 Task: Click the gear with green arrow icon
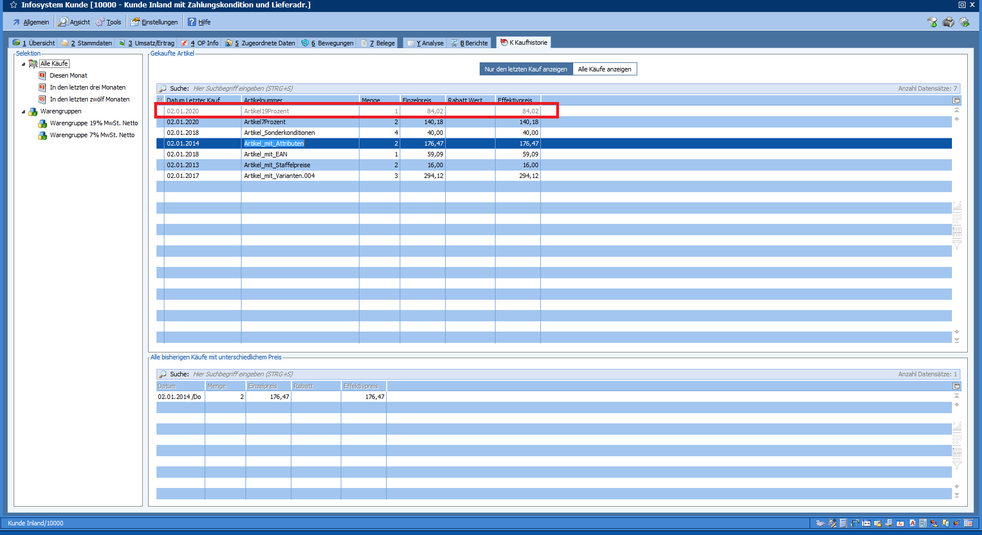pyautogui.click(x=964, y=22)
